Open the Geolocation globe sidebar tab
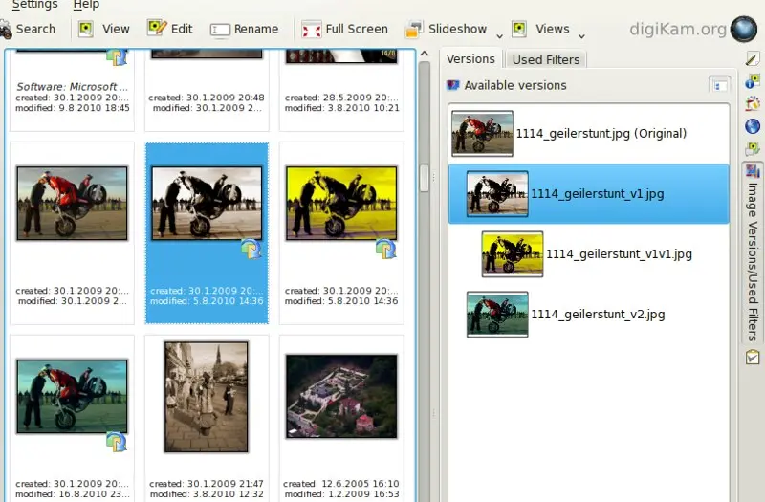 753,126
